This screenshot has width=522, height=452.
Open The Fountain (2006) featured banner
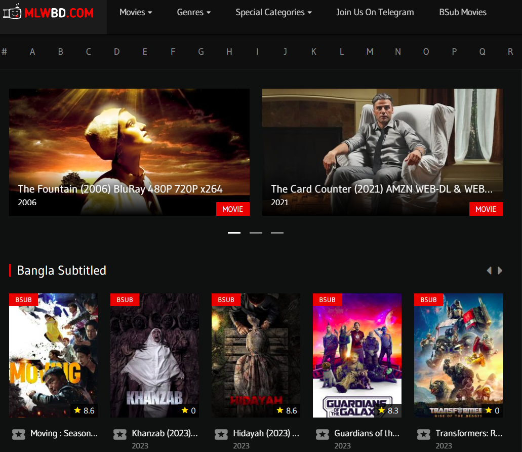129,152
